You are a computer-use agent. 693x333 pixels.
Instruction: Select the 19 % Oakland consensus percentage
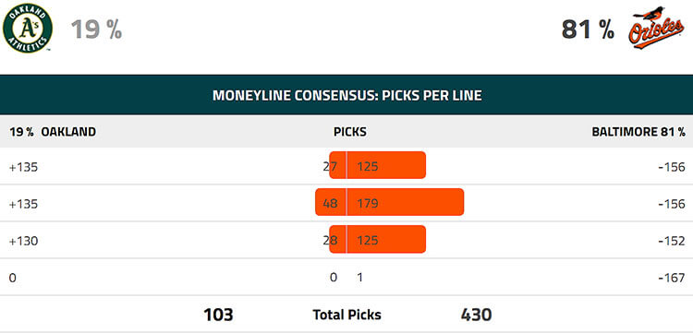coord(96,30)
